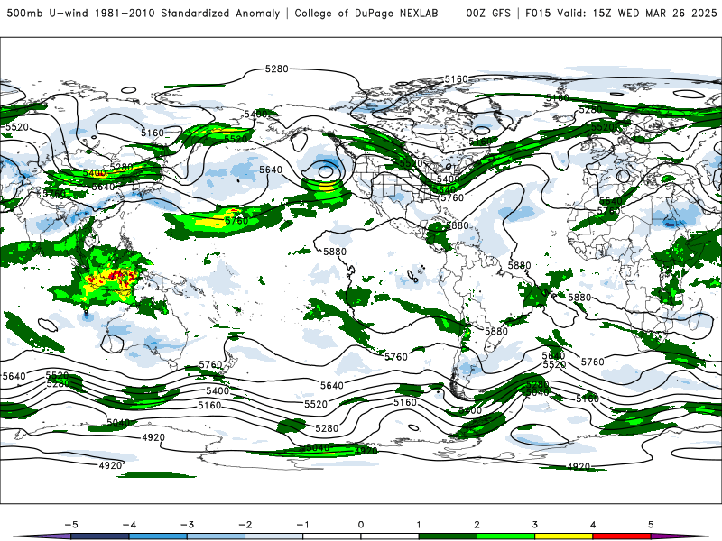
Task: Select the -2 colorbar tick label
Action: point(245,525)
